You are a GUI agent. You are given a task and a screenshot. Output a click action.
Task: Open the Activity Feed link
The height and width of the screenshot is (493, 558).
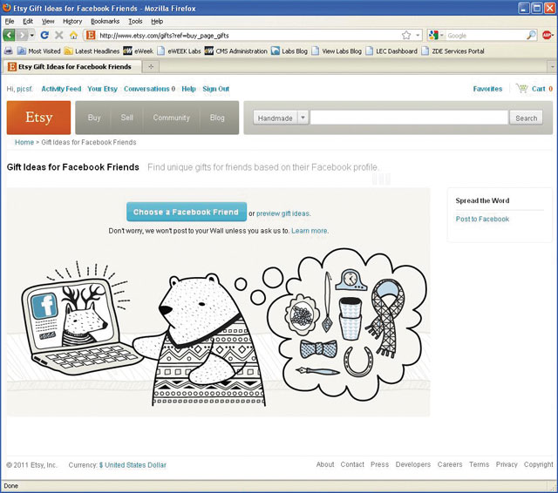click(61, 89)
